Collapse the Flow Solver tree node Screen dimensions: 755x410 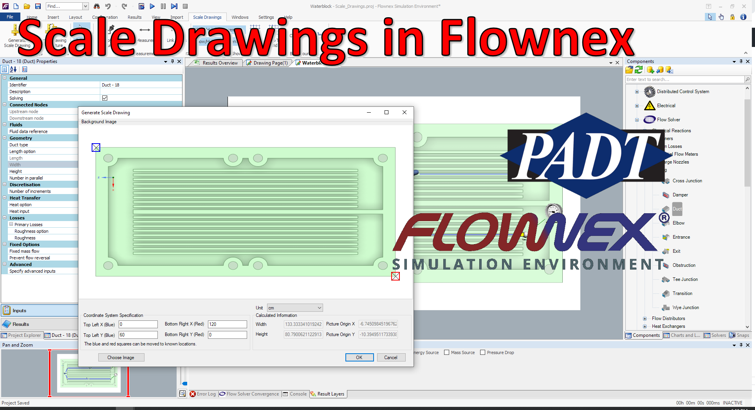coord(637,120)
